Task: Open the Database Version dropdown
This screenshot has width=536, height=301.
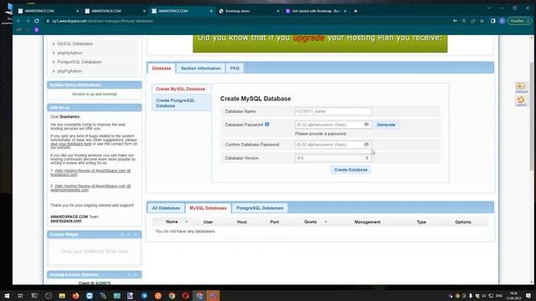Action: pyautogui.click(x=333, y=158)
